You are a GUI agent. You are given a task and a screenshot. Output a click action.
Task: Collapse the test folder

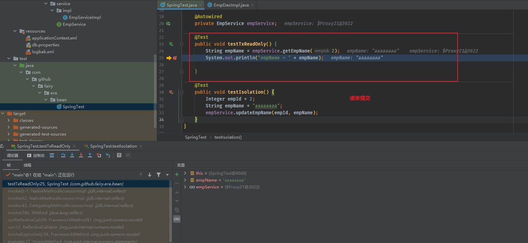click(x=9, y=58)
